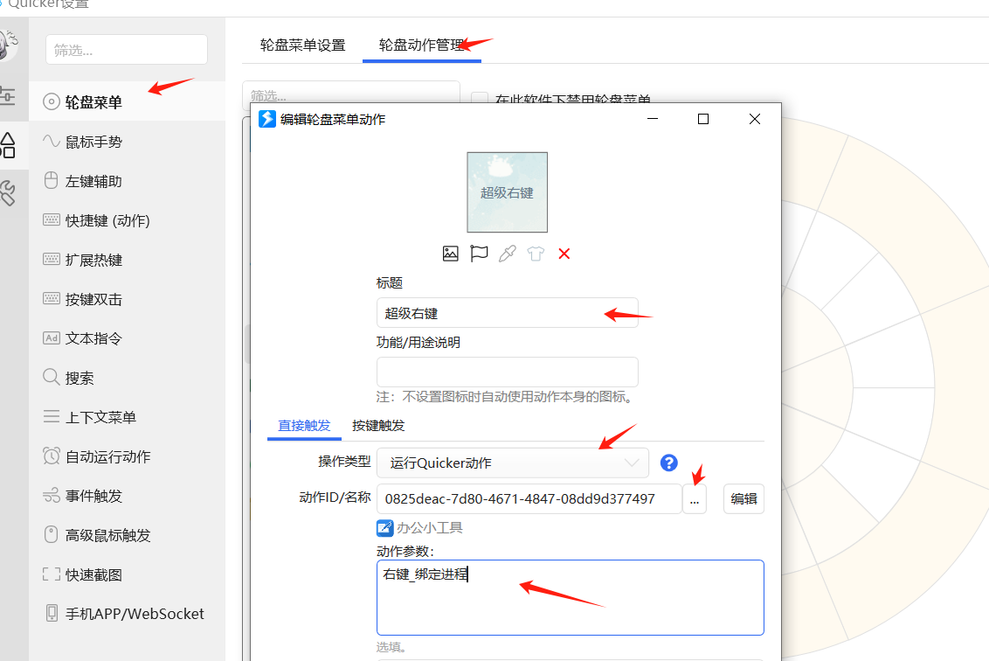Click the 标题 input containing 超级右键
The width and height of the screenshot is (989, 661).
507,312
